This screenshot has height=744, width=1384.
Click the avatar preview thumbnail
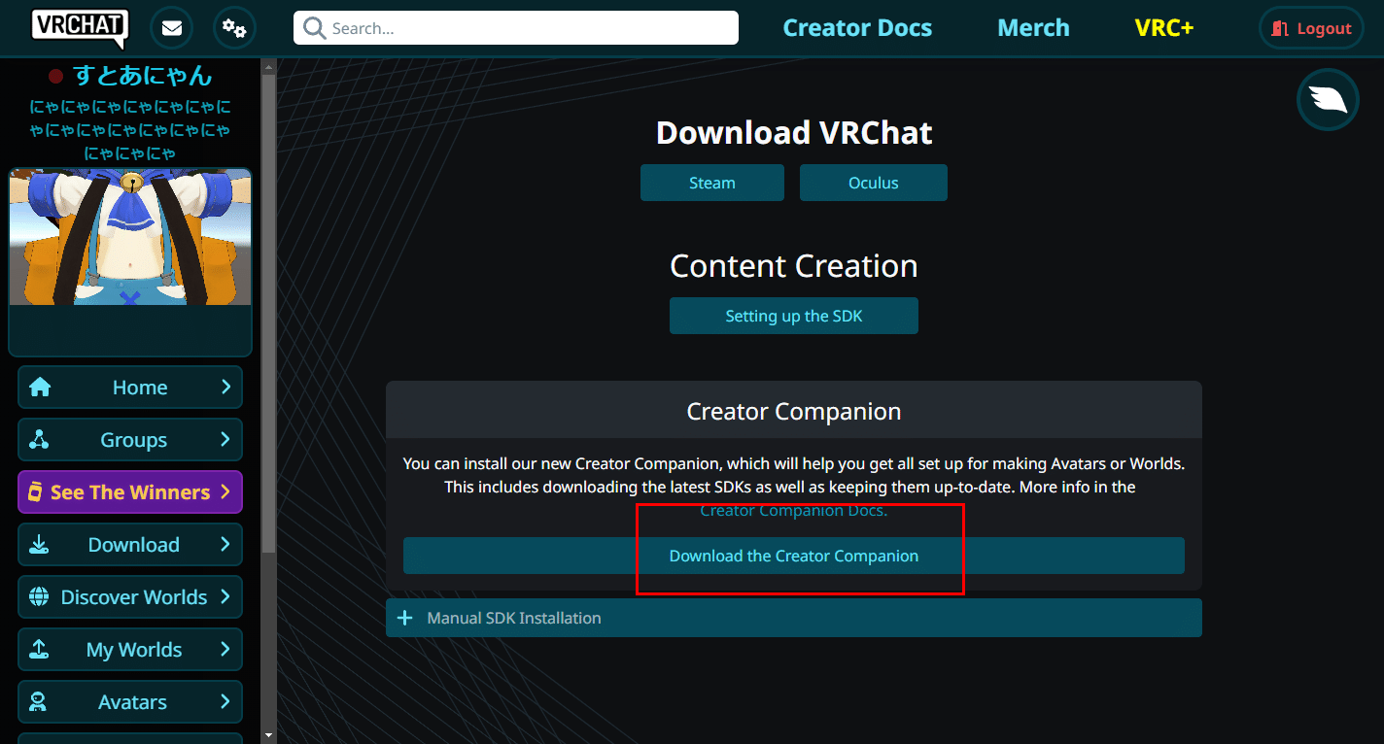[x=129, y=237]
